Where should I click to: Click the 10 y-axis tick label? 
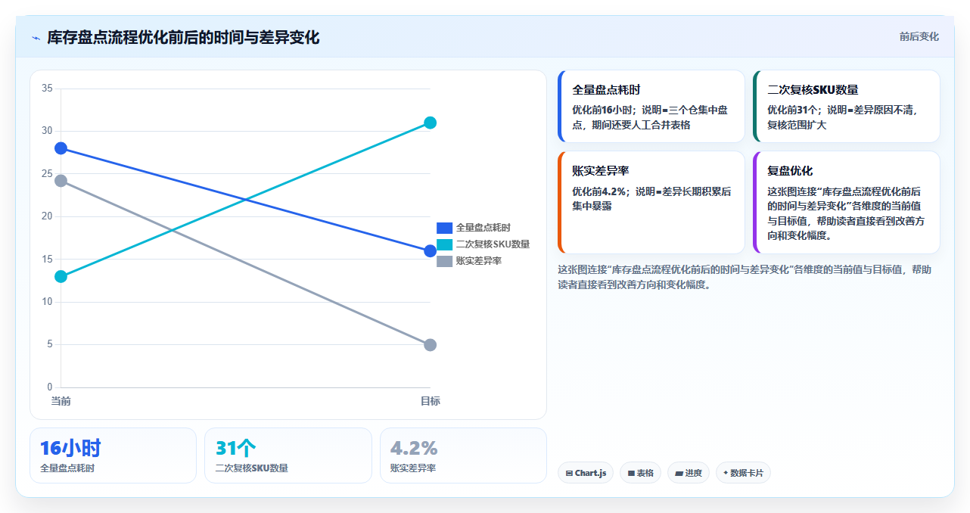tap(47, 302)
